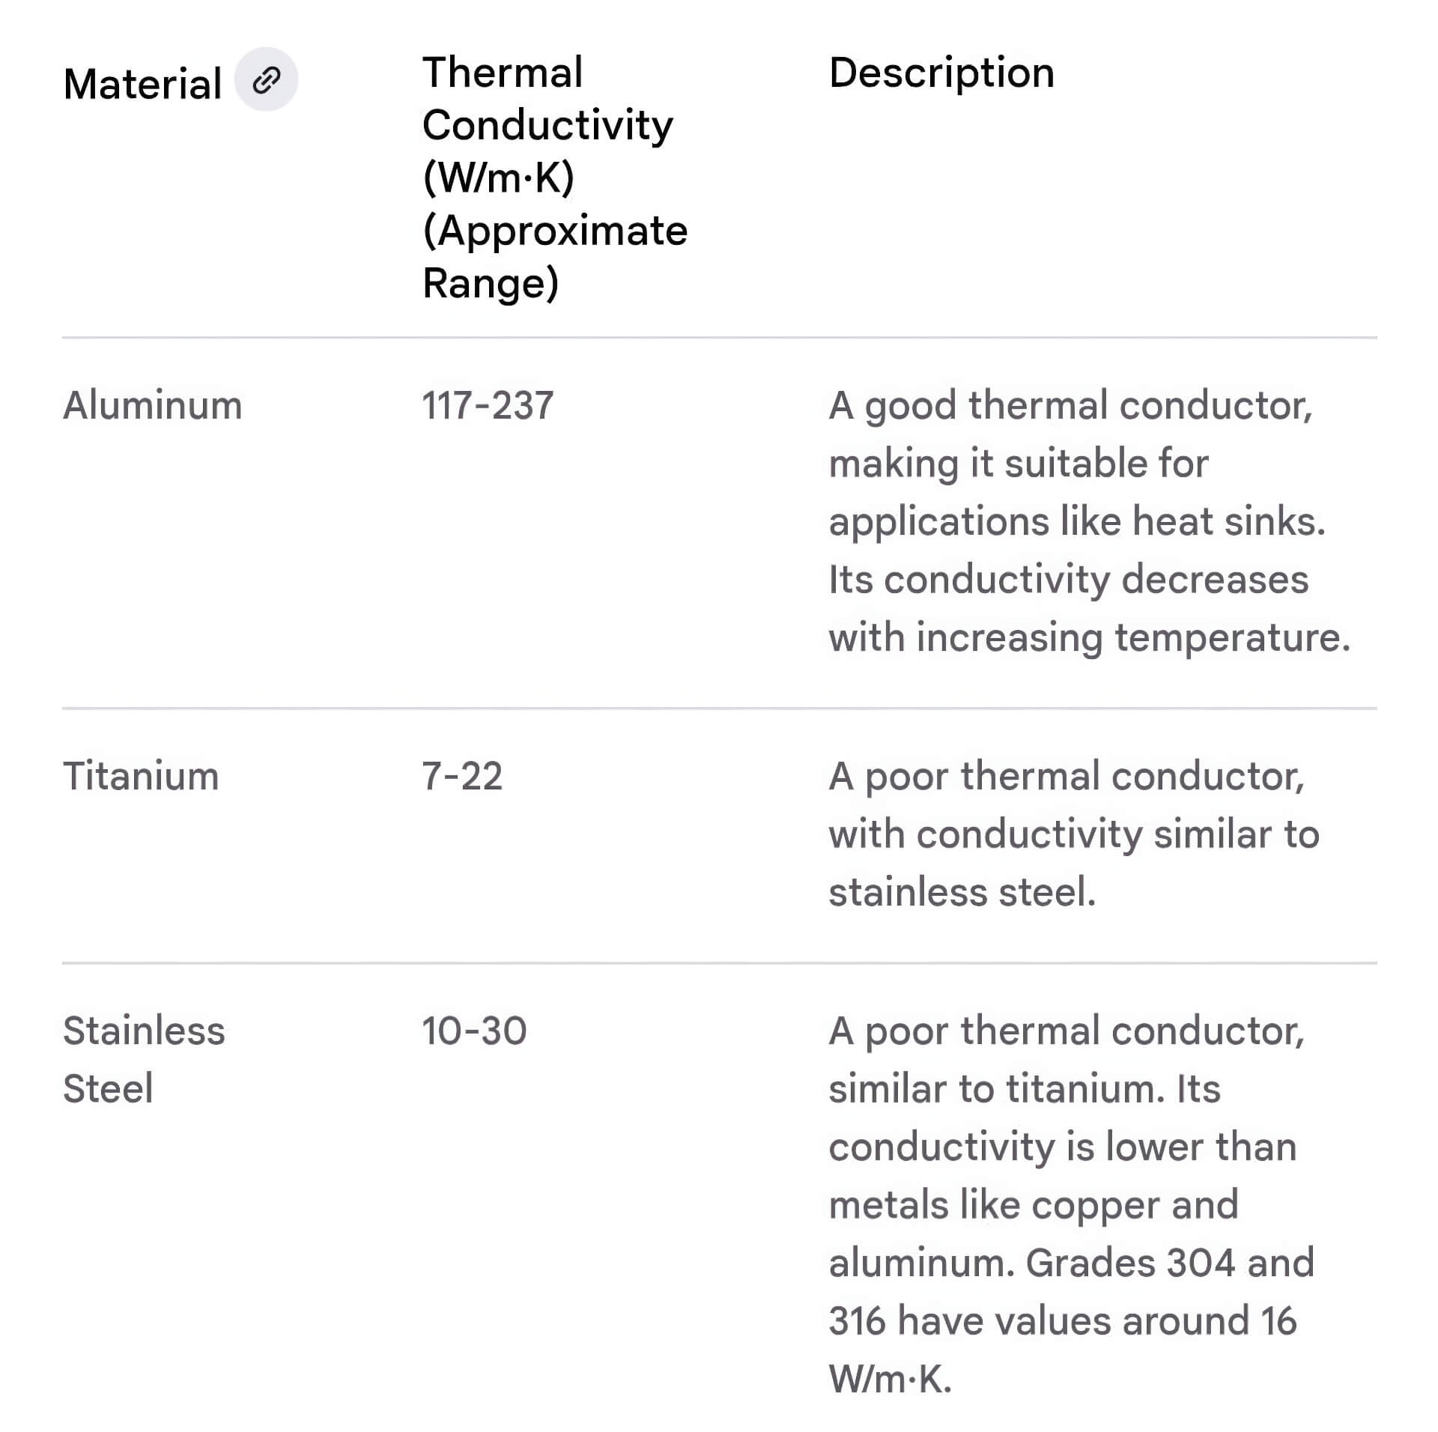Click the 7-22 conductivity value

(462, 775)
